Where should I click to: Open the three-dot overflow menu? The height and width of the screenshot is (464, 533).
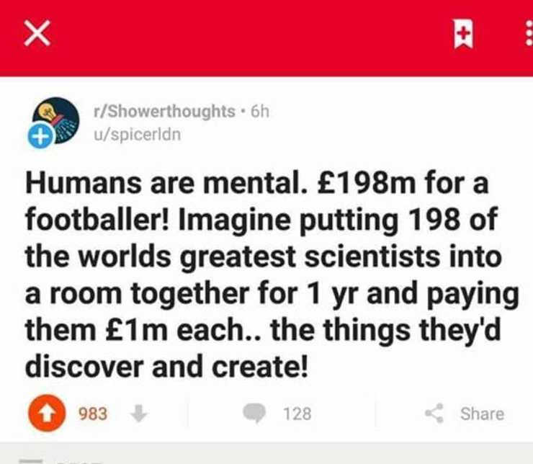pos(529,33)
